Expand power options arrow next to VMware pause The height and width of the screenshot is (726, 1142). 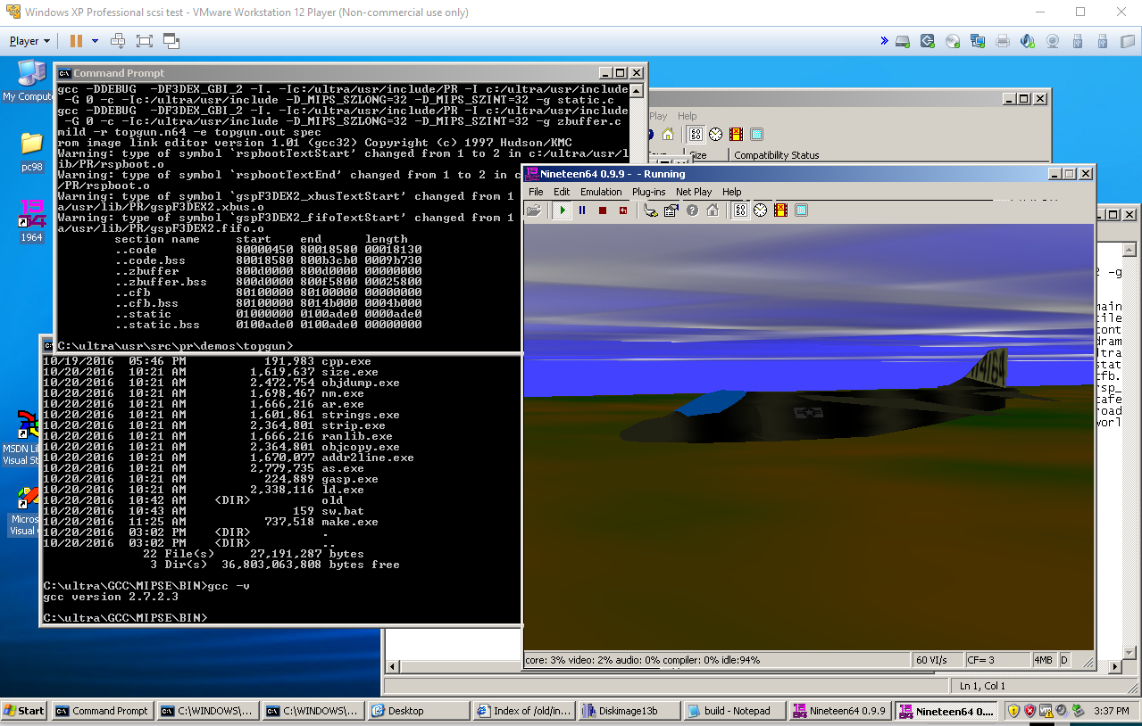click(x=95, y=41)
